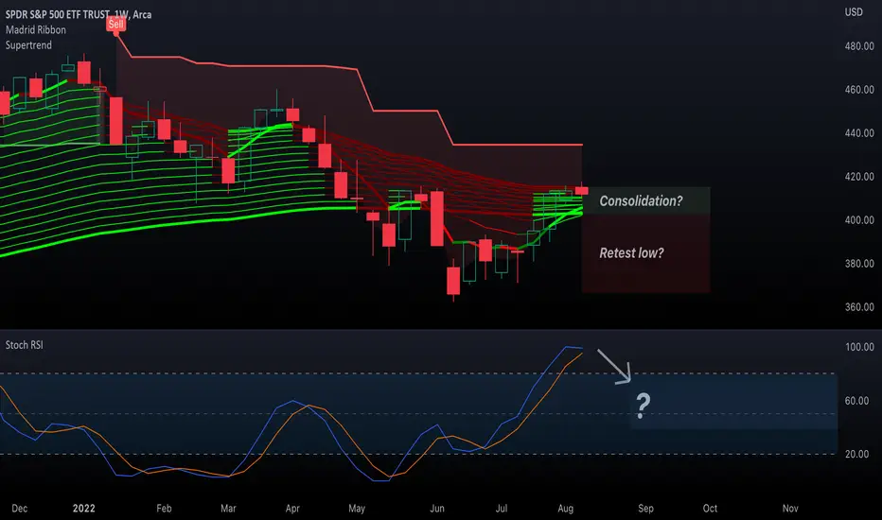
Task: Click the Nov label on time axis
Action: pos(790,509)
